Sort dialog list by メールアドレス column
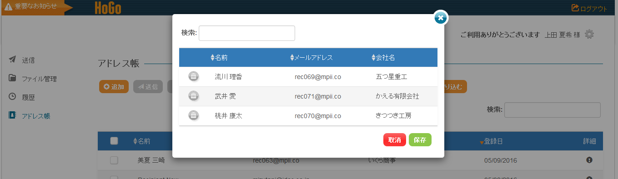The width and height of the screenshot is (618, 179). tap(312, 58)
